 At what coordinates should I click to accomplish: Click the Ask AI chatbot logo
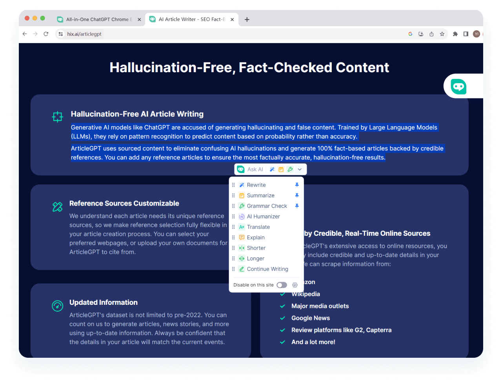pos(240,169)
